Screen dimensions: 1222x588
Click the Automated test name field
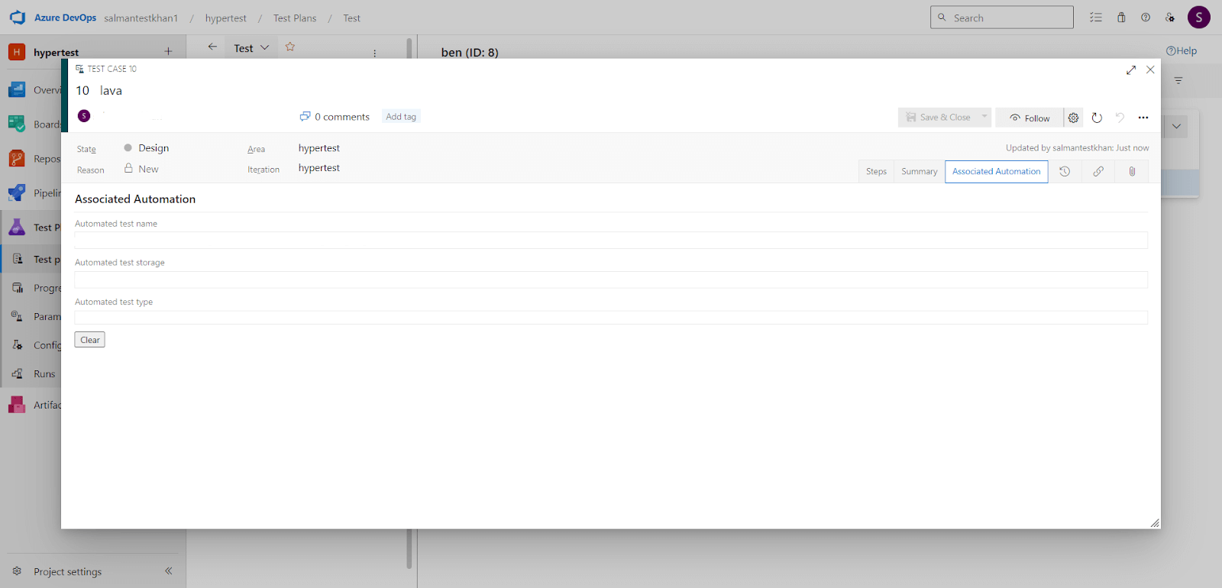point(611,241)
